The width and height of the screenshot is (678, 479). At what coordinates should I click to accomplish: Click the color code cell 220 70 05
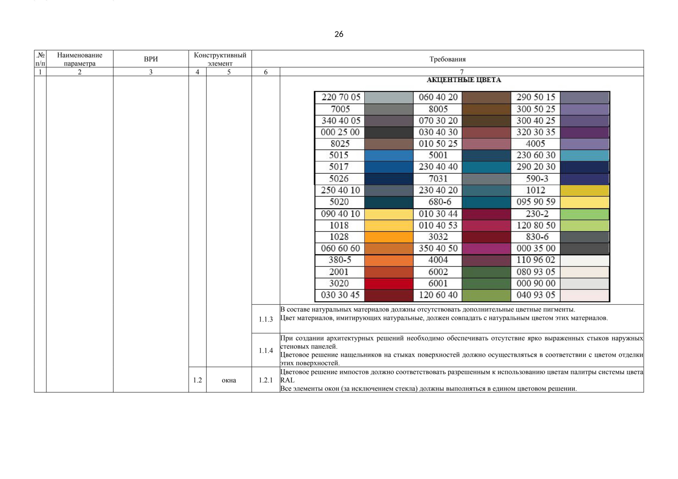point(340,97)
